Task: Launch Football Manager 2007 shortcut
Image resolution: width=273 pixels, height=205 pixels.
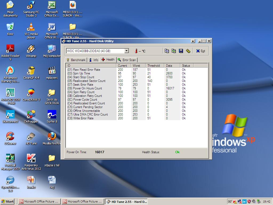Action: pos(10,162)
